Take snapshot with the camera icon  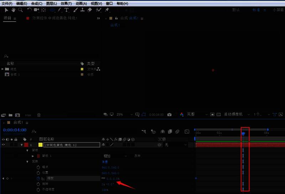(x=170, y=115)
